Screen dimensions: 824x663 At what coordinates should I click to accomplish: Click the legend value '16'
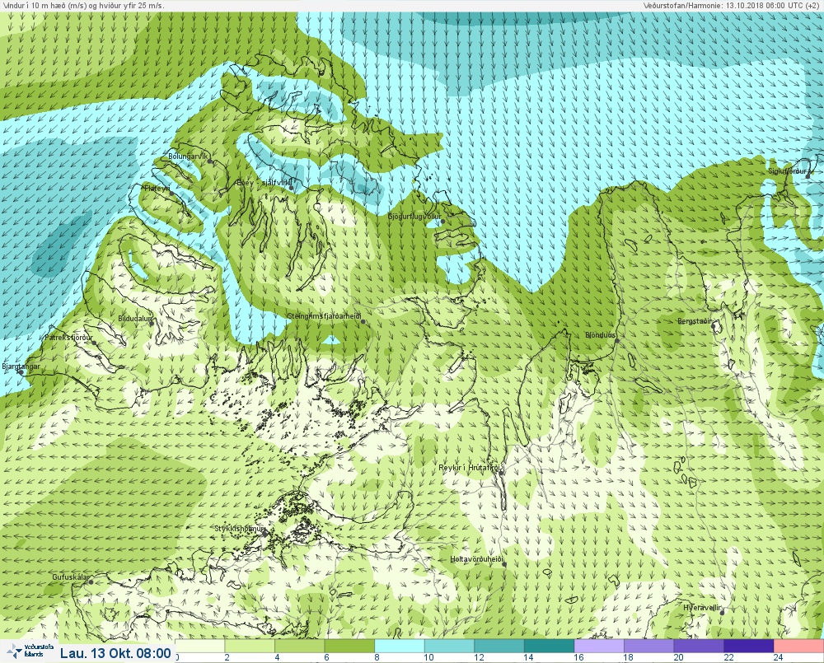578,657
